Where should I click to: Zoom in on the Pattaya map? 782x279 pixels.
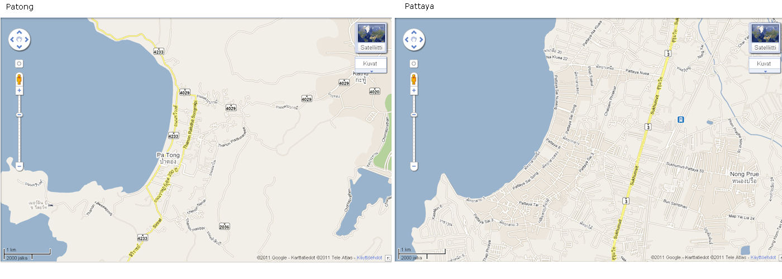click(413, 90)
